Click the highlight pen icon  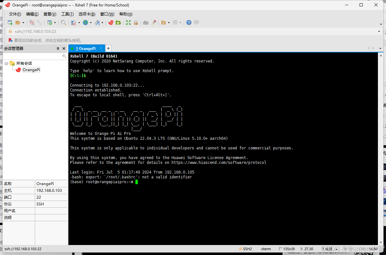click(153, 23)
